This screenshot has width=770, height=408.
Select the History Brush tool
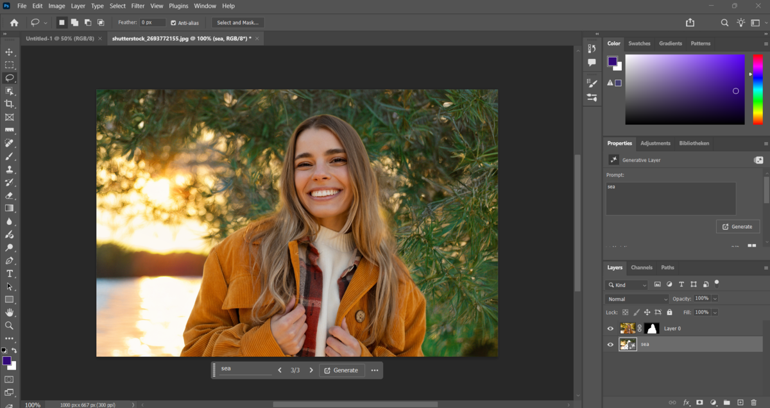coord(10,183)
